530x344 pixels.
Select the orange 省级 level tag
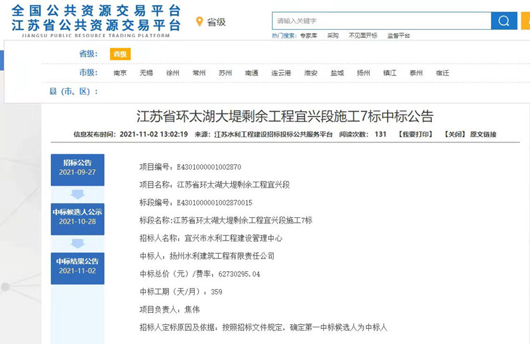[x=120, y=54]
